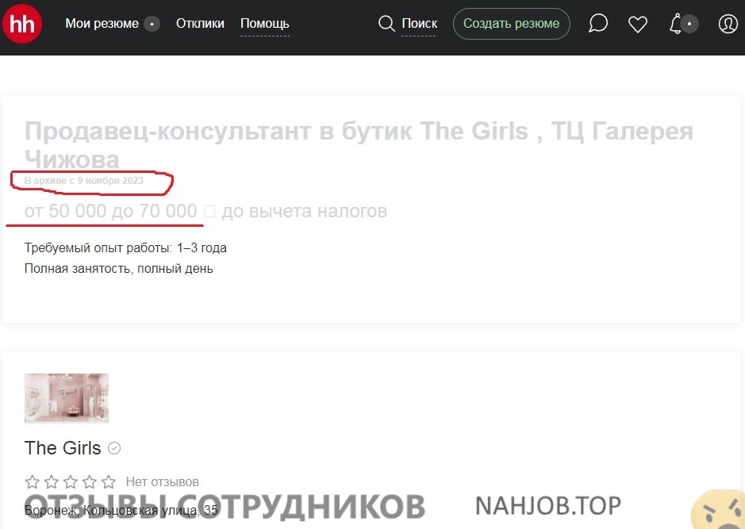Screen dimensions: 745x529
Task: Open the Помощь menu item
Action: [x=265, y=24]
